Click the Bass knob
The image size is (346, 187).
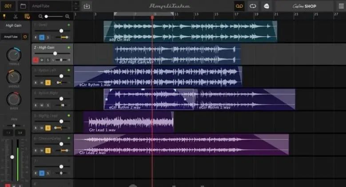pyautogui.click(x=14, y=99)
